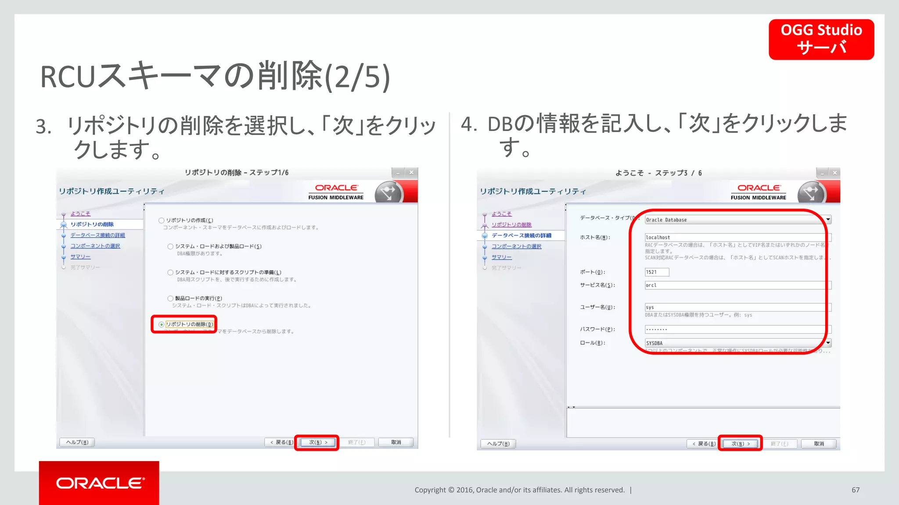Click the round tools icon in right dialog header

pos(812,193)
